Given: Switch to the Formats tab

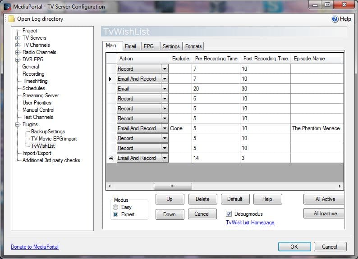Looking at the screenshot, I should (193, 46).
